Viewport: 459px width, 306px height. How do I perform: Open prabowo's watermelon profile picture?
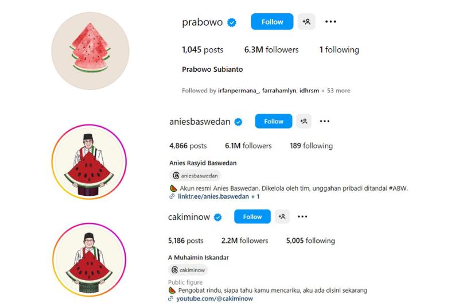pyautogui.click(x=91, y=51)
